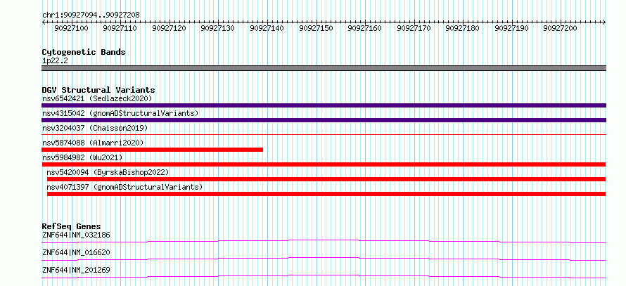Click ruler position 90927190
Screen dimensions: 626x286
click(511, 28)
